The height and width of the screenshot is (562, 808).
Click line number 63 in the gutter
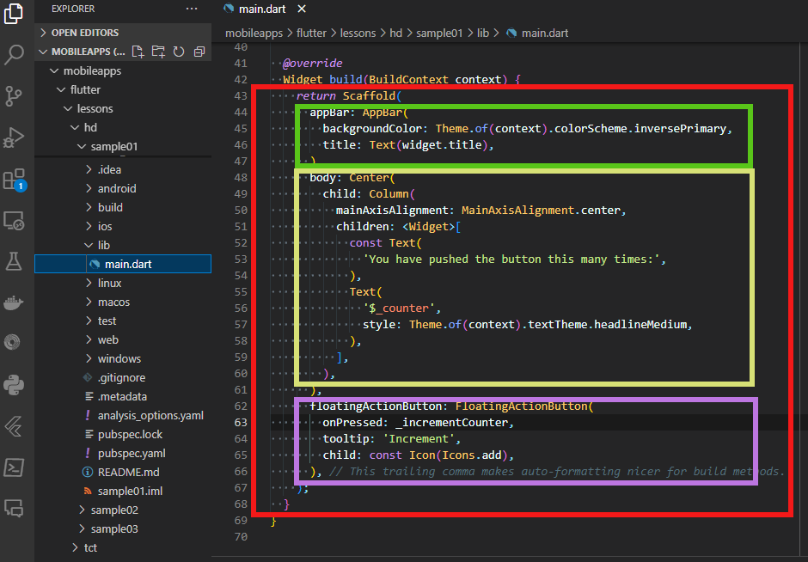coord(240,422)
